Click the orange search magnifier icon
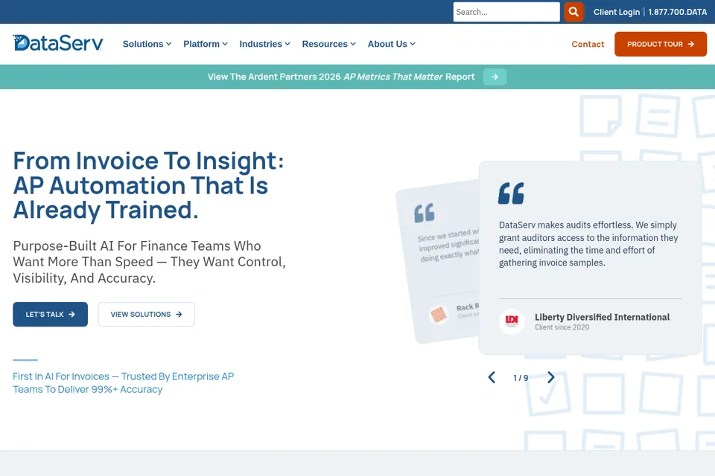 pyautogui.click(x=573, y=12)
